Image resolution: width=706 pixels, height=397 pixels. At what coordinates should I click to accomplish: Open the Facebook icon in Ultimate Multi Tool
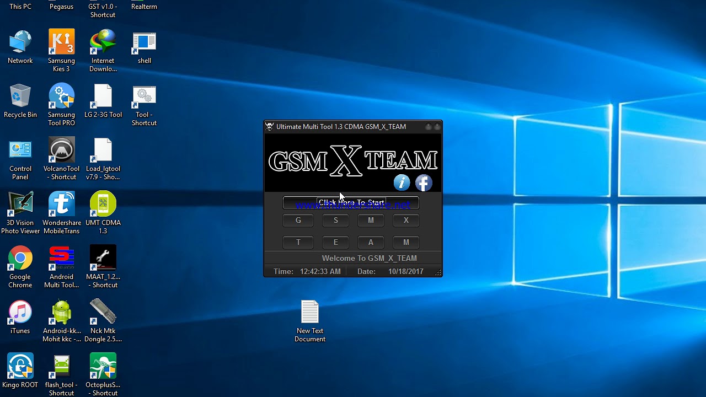[x=424, y=183]
